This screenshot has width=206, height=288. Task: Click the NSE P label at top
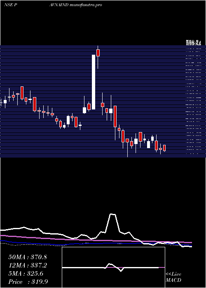click(x=10, y=5)
